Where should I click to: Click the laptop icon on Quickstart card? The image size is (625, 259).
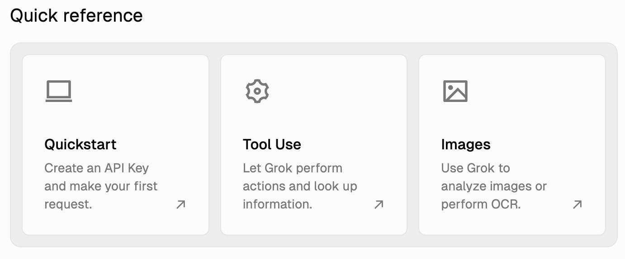59,91
